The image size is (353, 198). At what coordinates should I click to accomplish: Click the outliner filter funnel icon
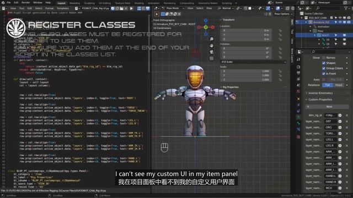[x=346, y=8]
